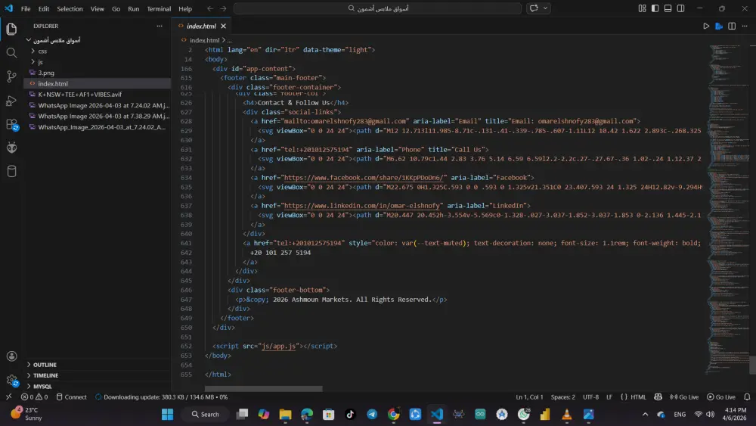Screen dimensions: 756x426
Task: Select index.html in the file explorer
Action: click(x=97, y=83)
